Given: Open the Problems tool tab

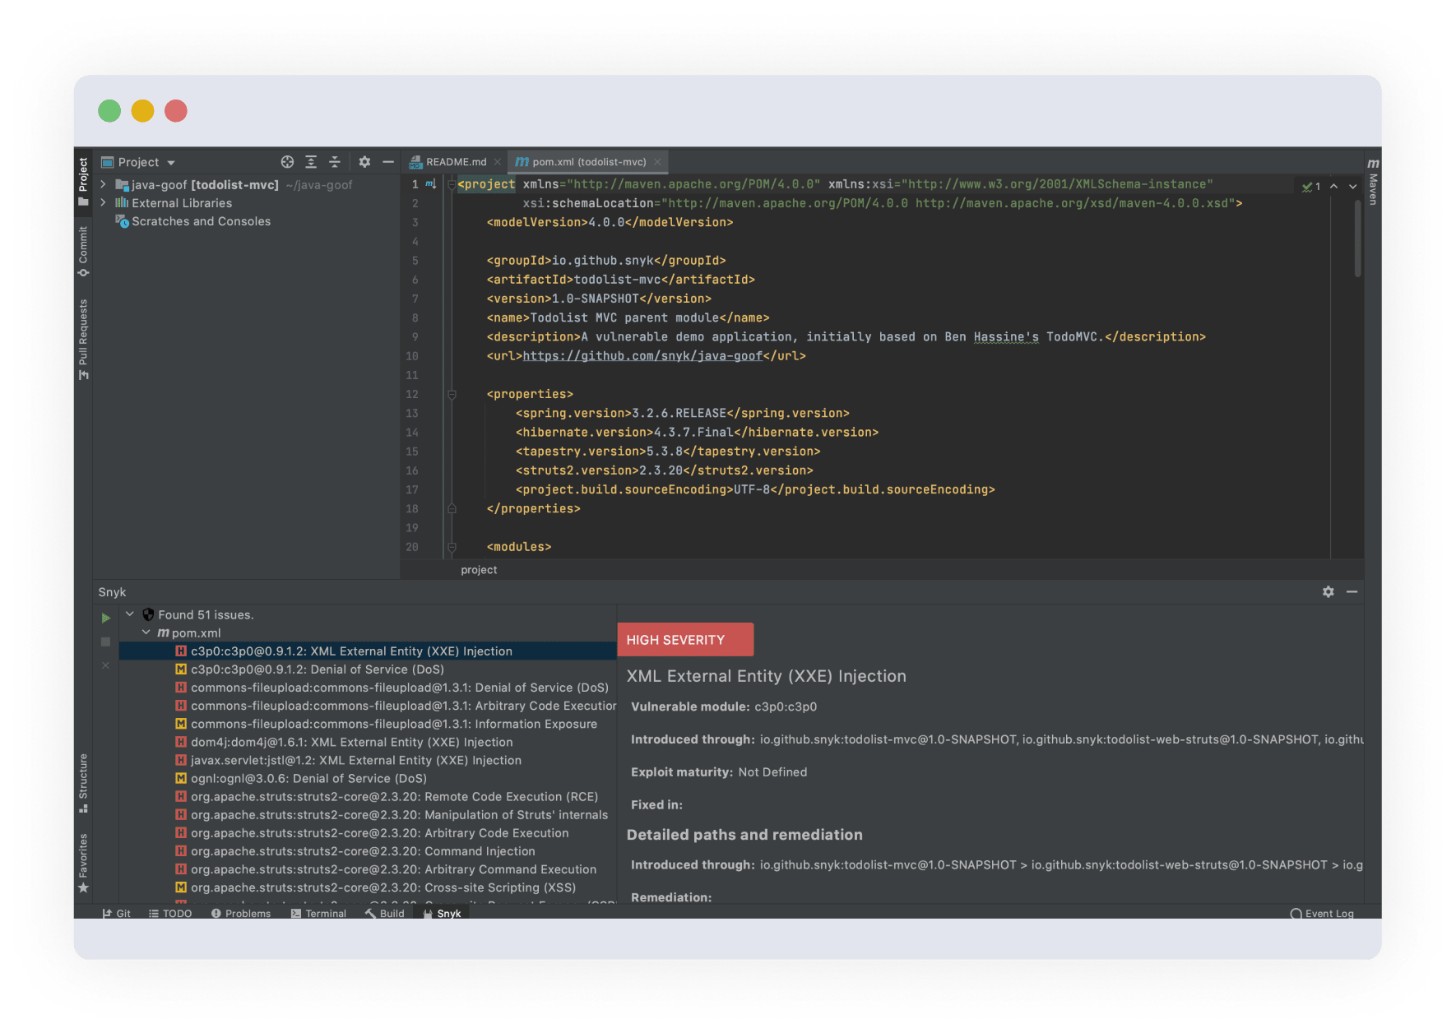Looking at the screenshot, I should click(241, 913).
